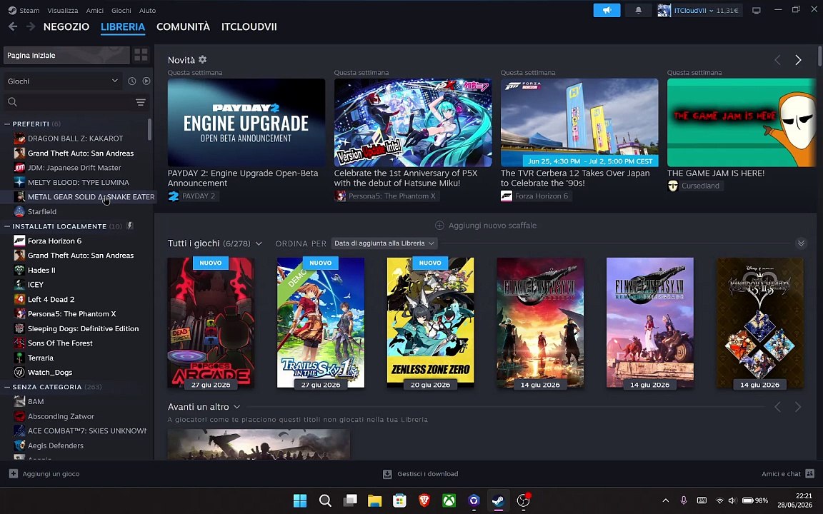
Task: Click the Gestisci i download icon
Action: 387,474
